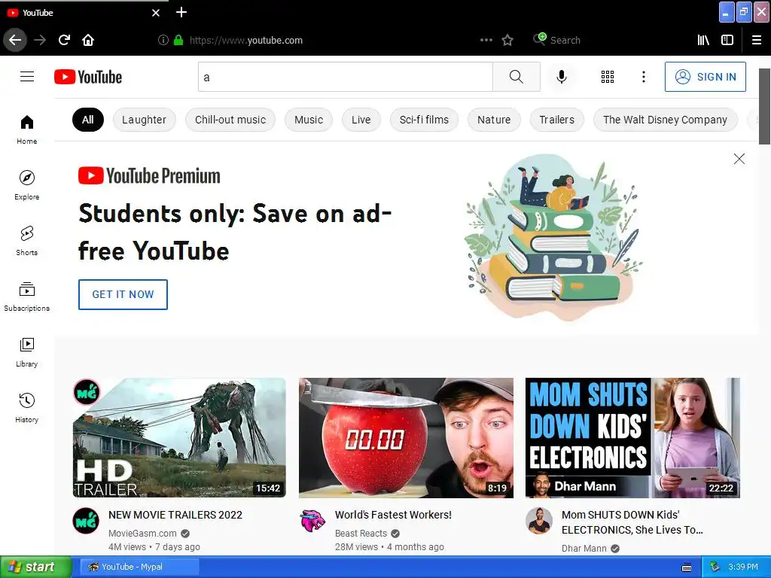Select the All filter chip

[x=88, y=120]
